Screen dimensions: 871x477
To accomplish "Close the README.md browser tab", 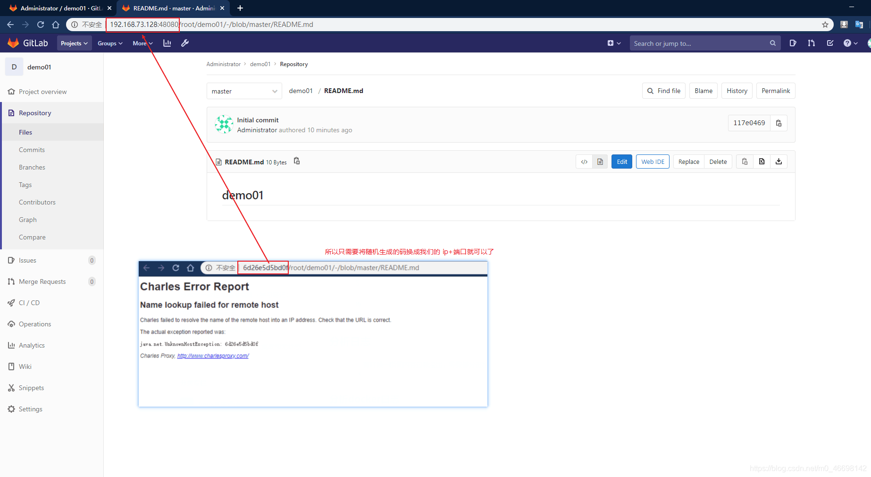I will pos(222,8).
